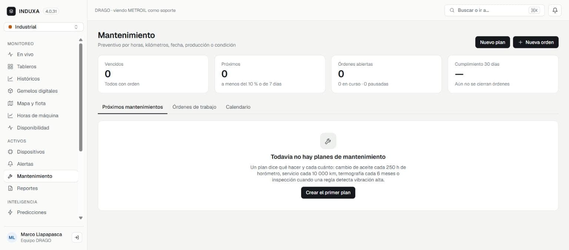Click the magnifier icon in the search box

pos(452,10)
